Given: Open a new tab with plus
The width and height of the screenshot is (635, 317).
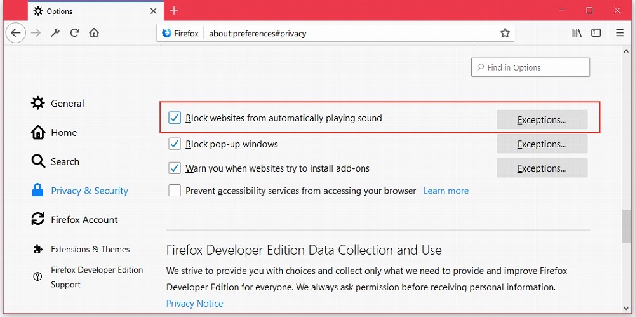Looking at the screenshot, I should click(174, 11).
